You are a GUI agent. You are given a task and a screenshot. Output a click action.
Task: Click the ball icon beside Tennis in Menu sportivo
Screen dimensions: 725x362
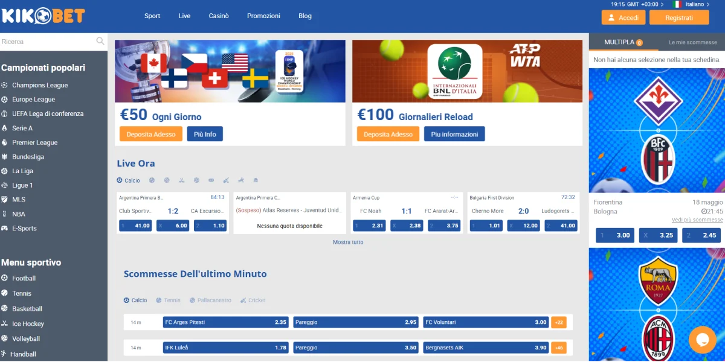click(x=5, y=293)
